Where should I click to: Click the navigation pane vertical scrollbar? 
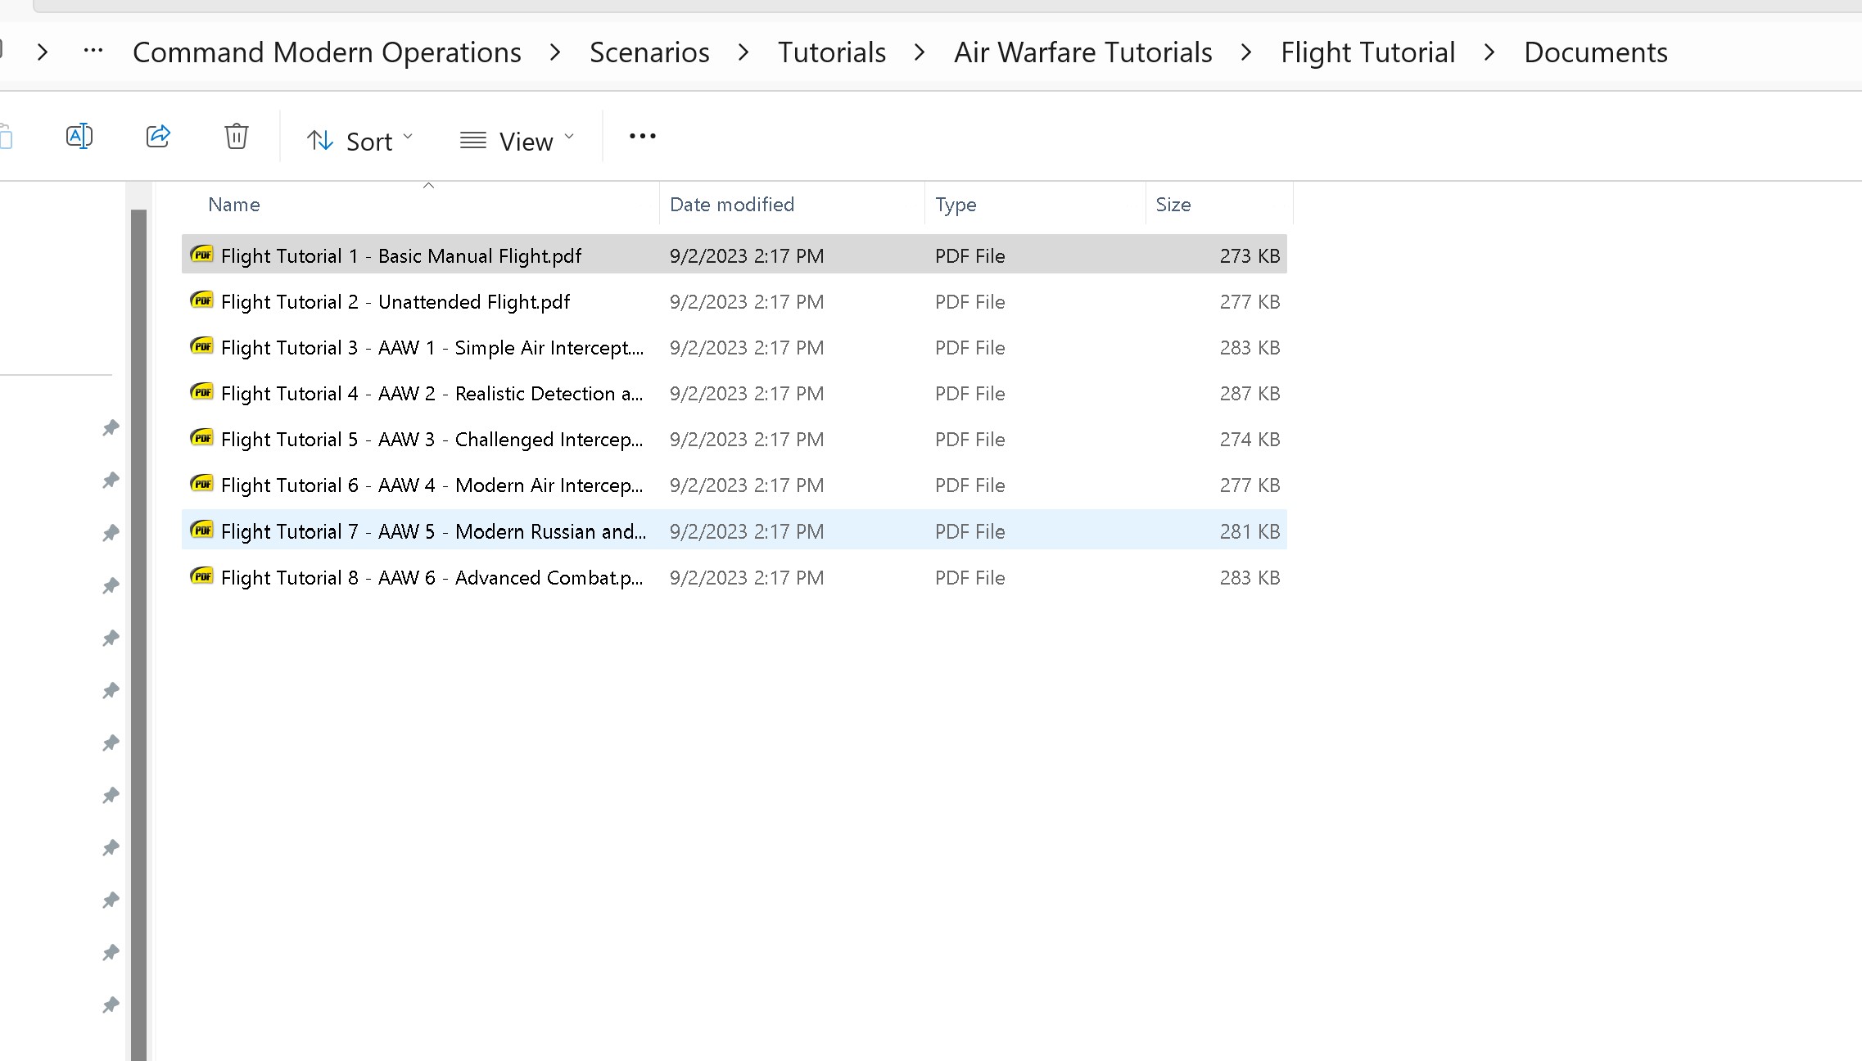click(x=138, y=573)
